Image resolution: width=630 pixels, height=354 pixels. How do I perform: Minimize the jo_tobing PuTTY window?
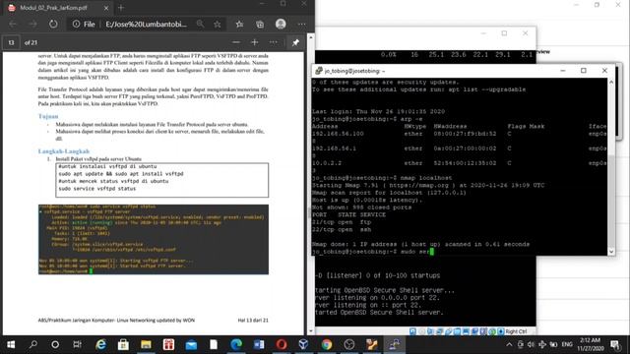pyautogui.click(x=562, y=71)
